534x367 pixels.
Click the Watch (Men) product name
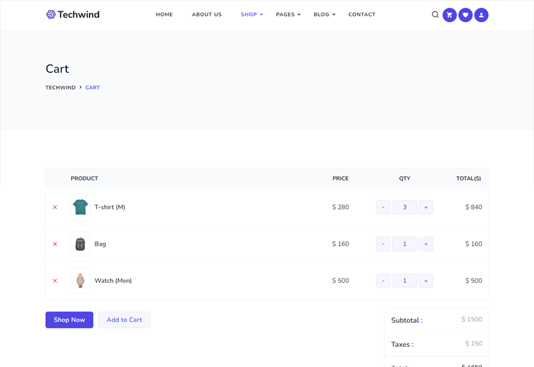click(x=113, y=281)
